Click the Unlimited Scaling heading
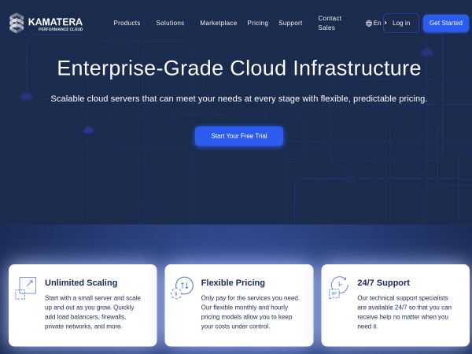472x354 pixels. pos(81,282)
